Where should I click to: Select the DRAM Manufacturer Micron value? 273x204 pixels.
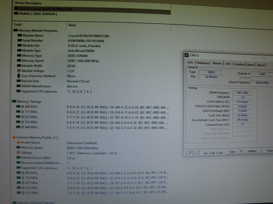coord(72,86)
